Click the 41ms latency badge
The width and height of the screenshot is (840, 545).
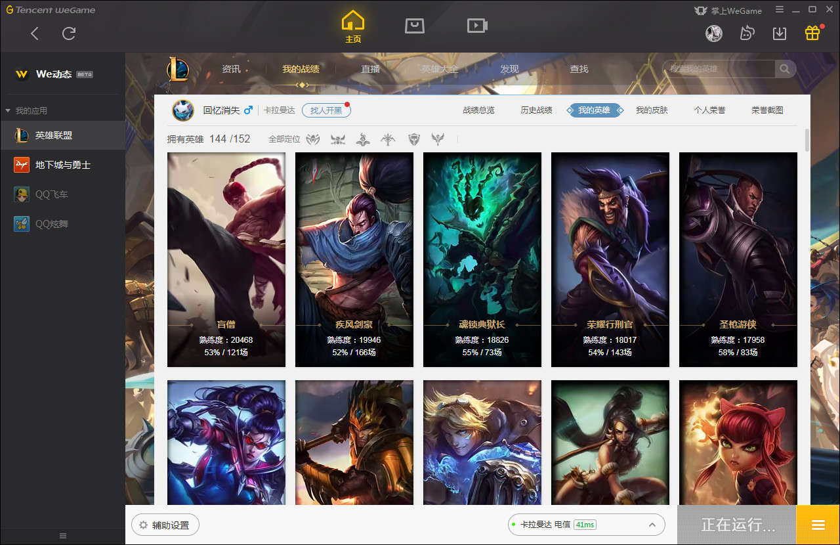point(585,525)
